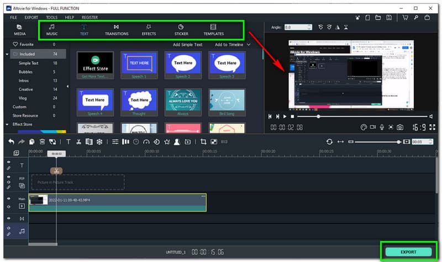Click the snowflake Freeze Frame icon
The height and width of the screenshot is (262, 442).
99,142
